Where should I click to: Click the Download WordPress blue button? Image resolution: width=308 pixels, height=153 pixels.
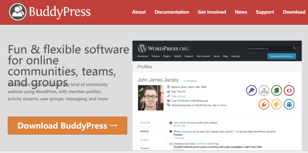point(282,56)
